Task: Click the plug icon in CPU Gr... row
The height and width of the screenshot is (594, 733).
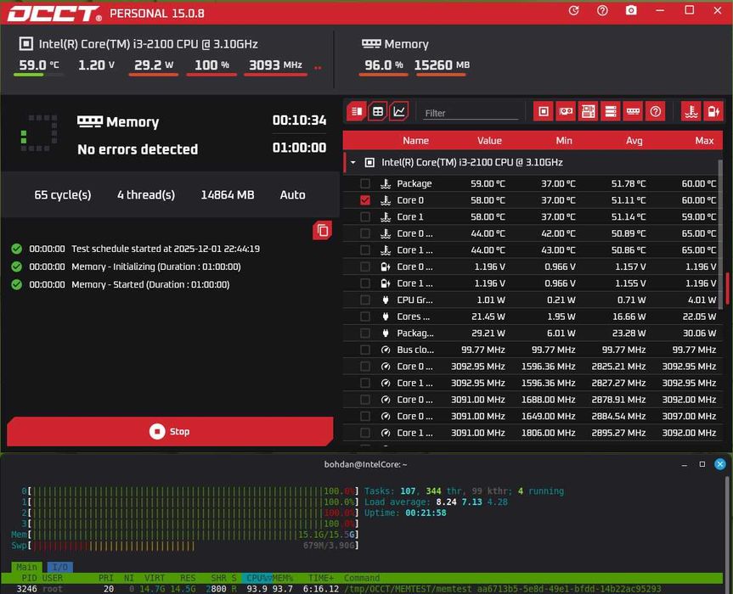Action: coord(386,300)
